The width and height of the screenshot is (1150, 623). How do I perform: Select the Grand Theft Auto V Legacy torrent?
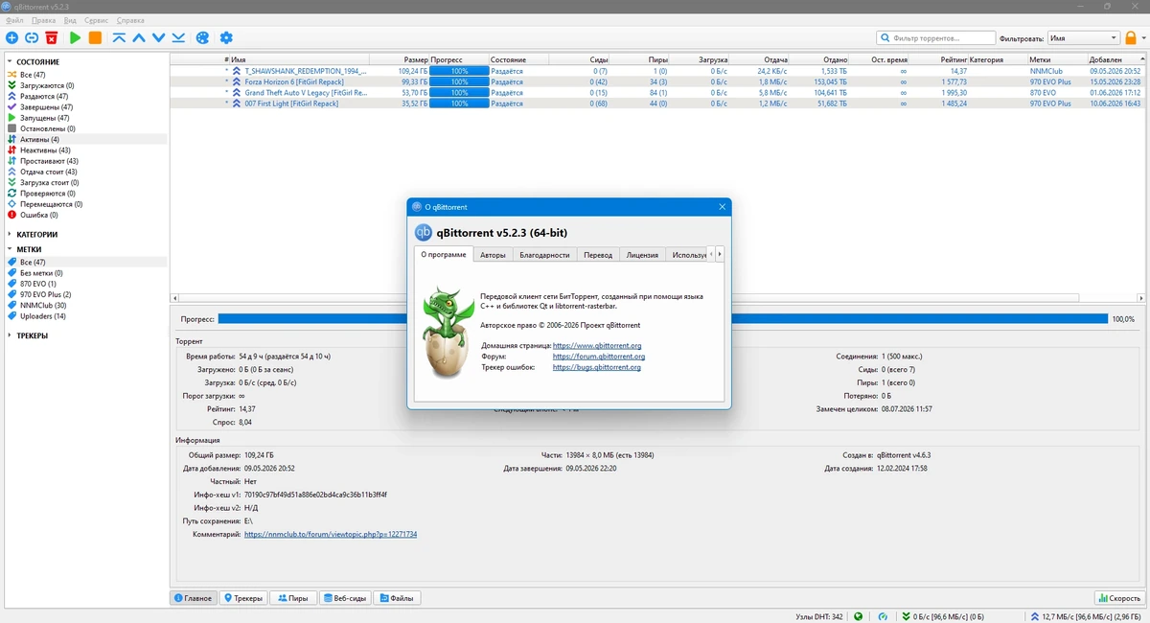(656, 92)
